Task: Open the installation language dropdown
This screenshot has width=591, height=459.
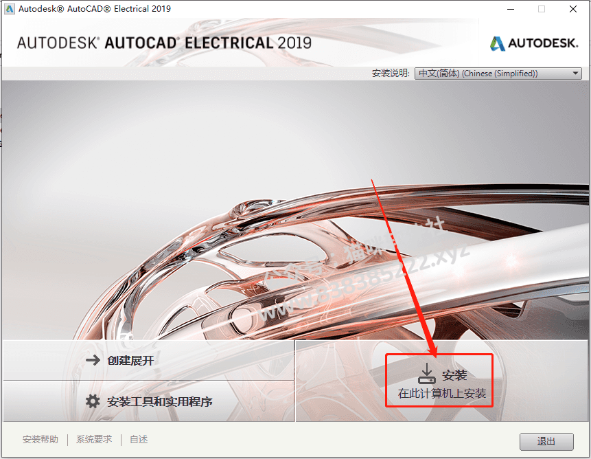Action: tap(498, 73)
